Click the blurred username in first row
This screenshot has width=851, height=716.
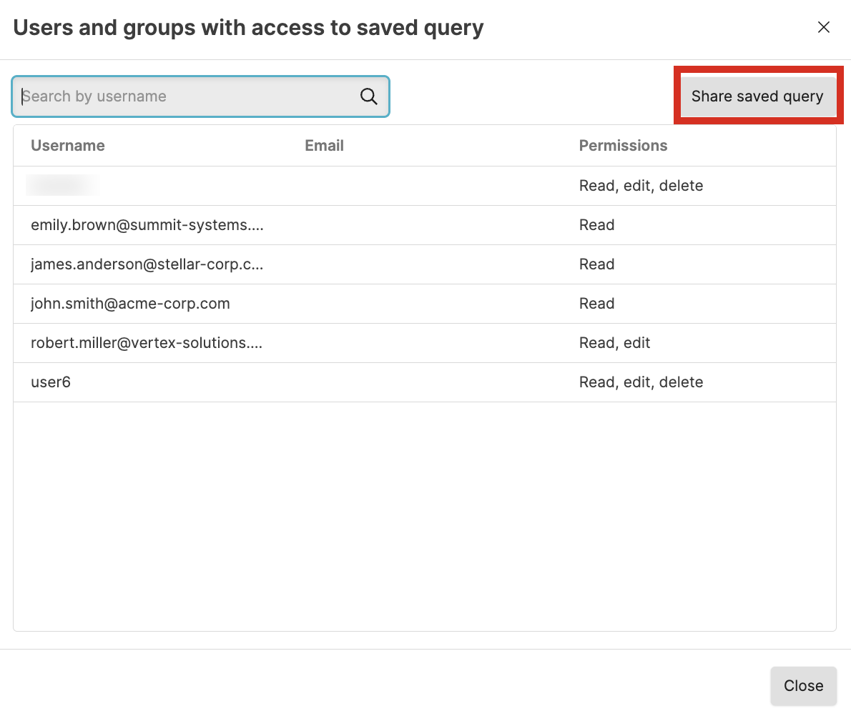tap(63, 186)
